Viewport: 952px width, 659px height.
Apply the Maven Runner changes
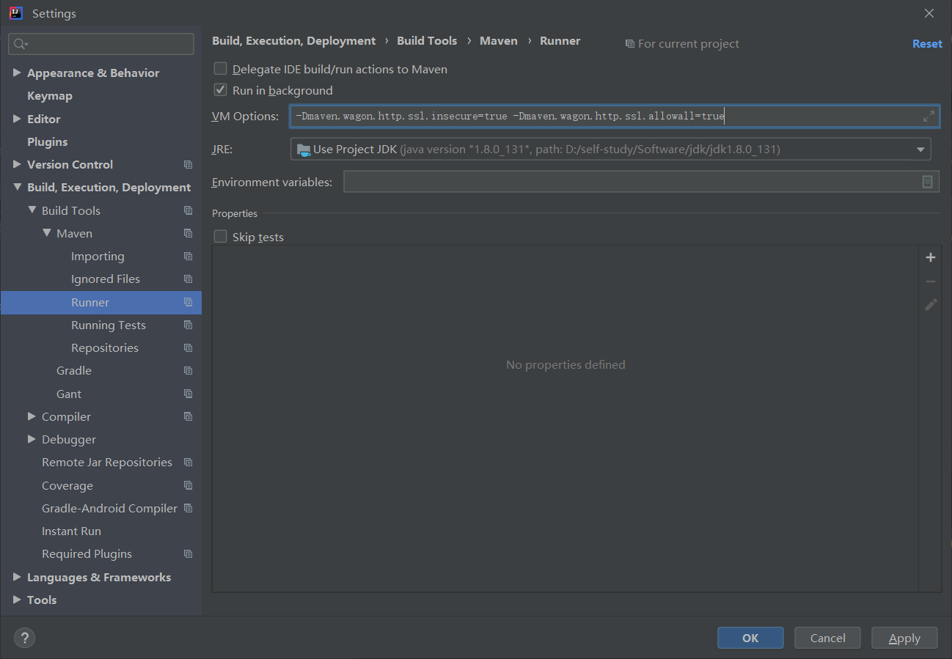(x=904, y=638)
